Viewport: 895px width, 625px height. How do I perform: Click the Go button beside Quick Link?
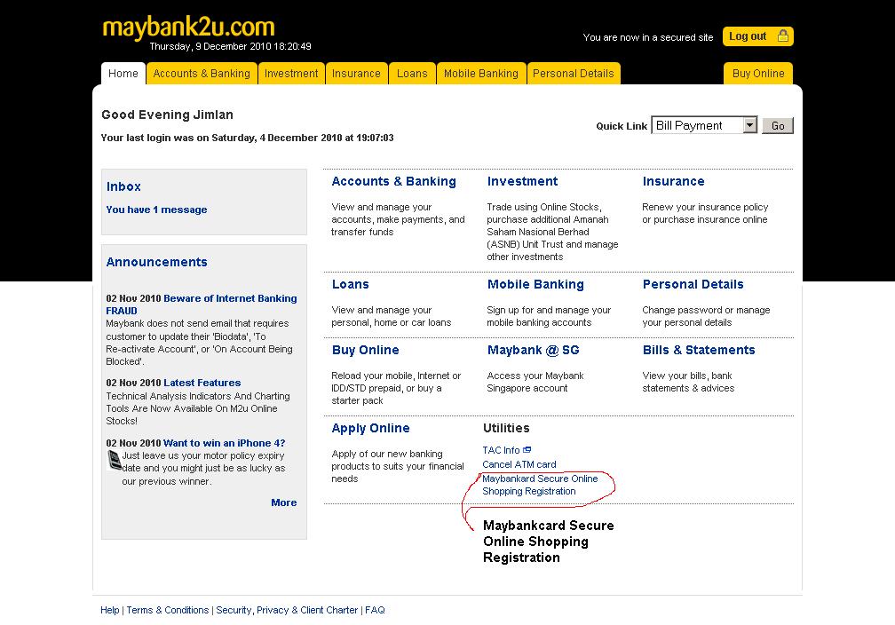tap(777, 125)
